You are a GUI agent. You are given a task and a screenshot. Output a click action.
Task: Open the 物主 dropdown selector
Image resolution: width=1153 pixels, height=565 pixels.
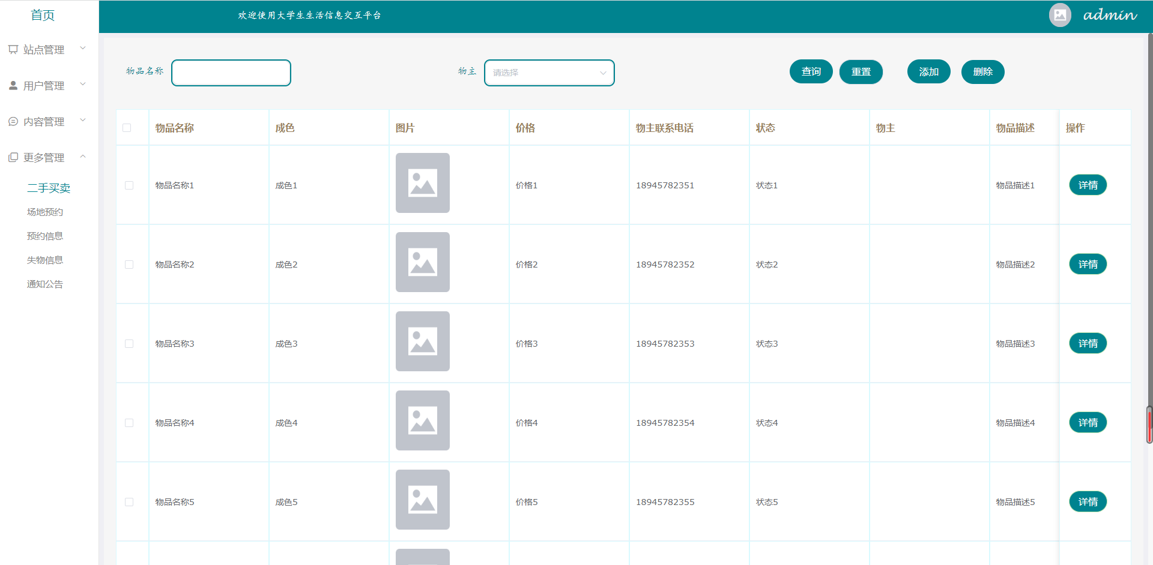pyautogui.click(x=549, y=73)
